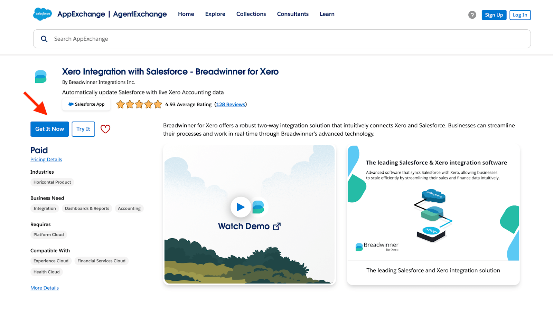Open the 128 Reviews link
Image resolution: width=553 pixels, height=309 pixels.
[231, 104]
